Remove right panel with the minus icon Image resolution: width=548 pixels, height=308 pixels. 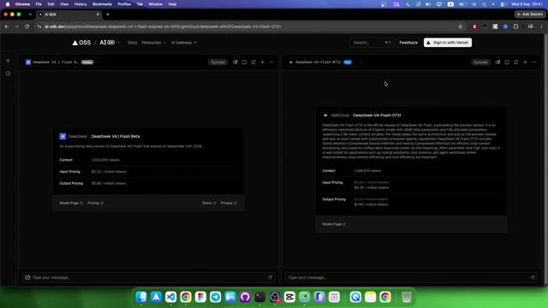(x=534, y=62)
